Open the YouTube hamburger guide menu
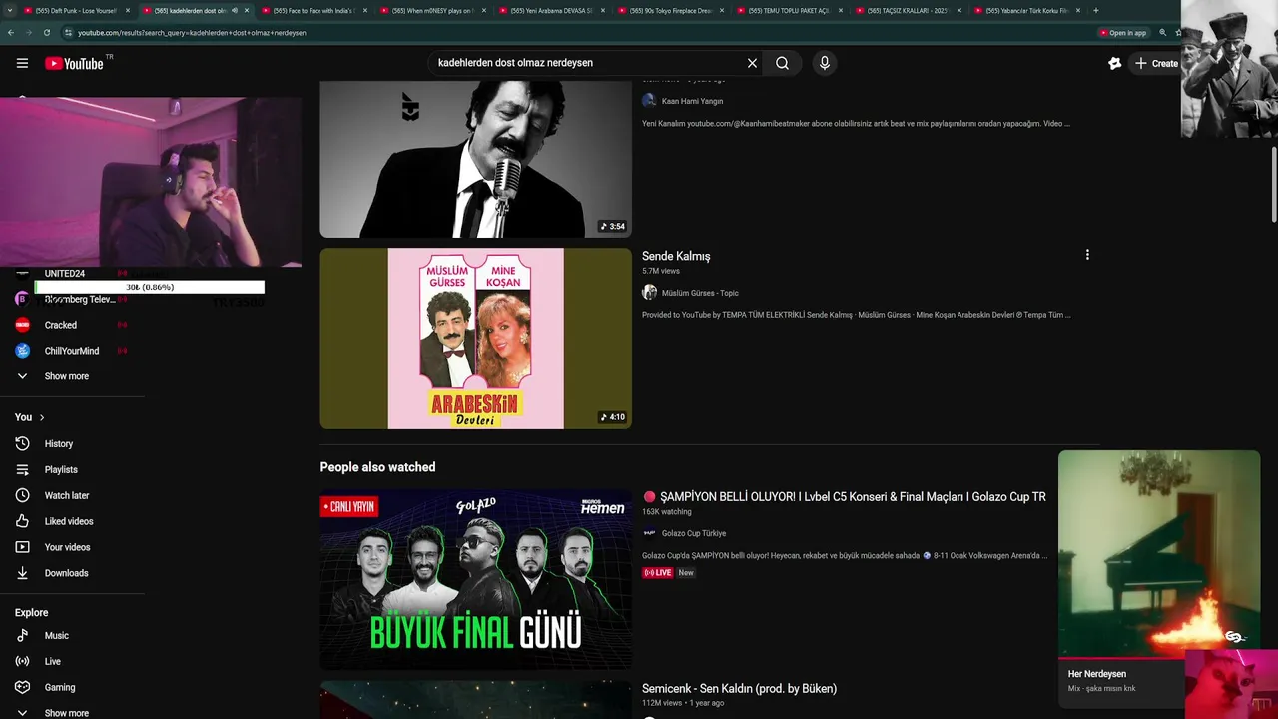Viewport: 1278px width, 719px height. (22, 63)
